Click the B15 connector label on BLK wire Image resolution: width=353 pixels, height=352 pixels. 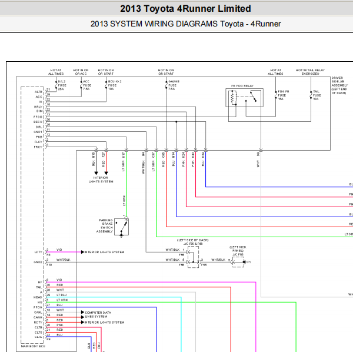point(94,155)
